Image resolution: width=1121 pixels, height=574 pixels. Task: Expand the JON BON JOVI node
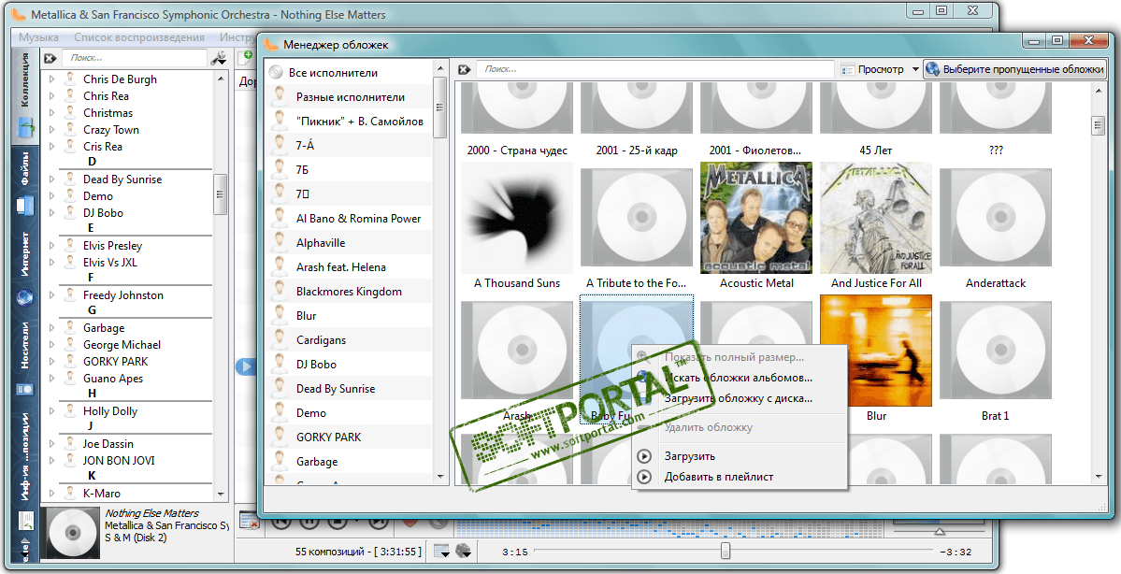[x=51, y=460]
